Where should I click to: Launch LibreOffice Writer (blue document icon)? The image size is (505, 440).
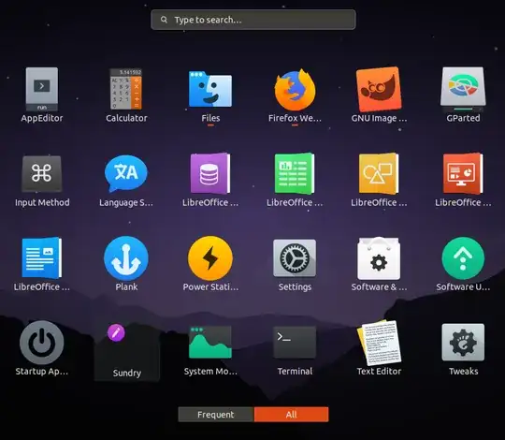[42, 258]
